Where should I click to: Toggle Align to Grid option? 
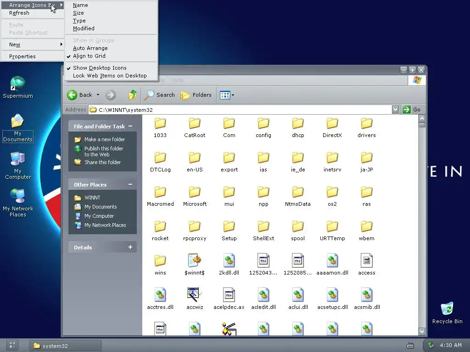point(111,56)
